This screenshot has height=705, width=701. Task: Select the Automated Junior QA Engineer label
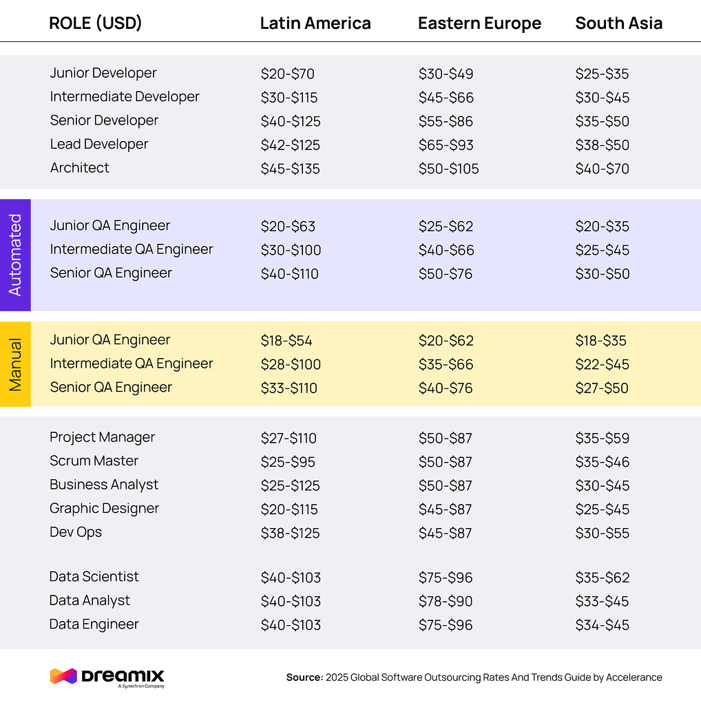tap(110, 226)
